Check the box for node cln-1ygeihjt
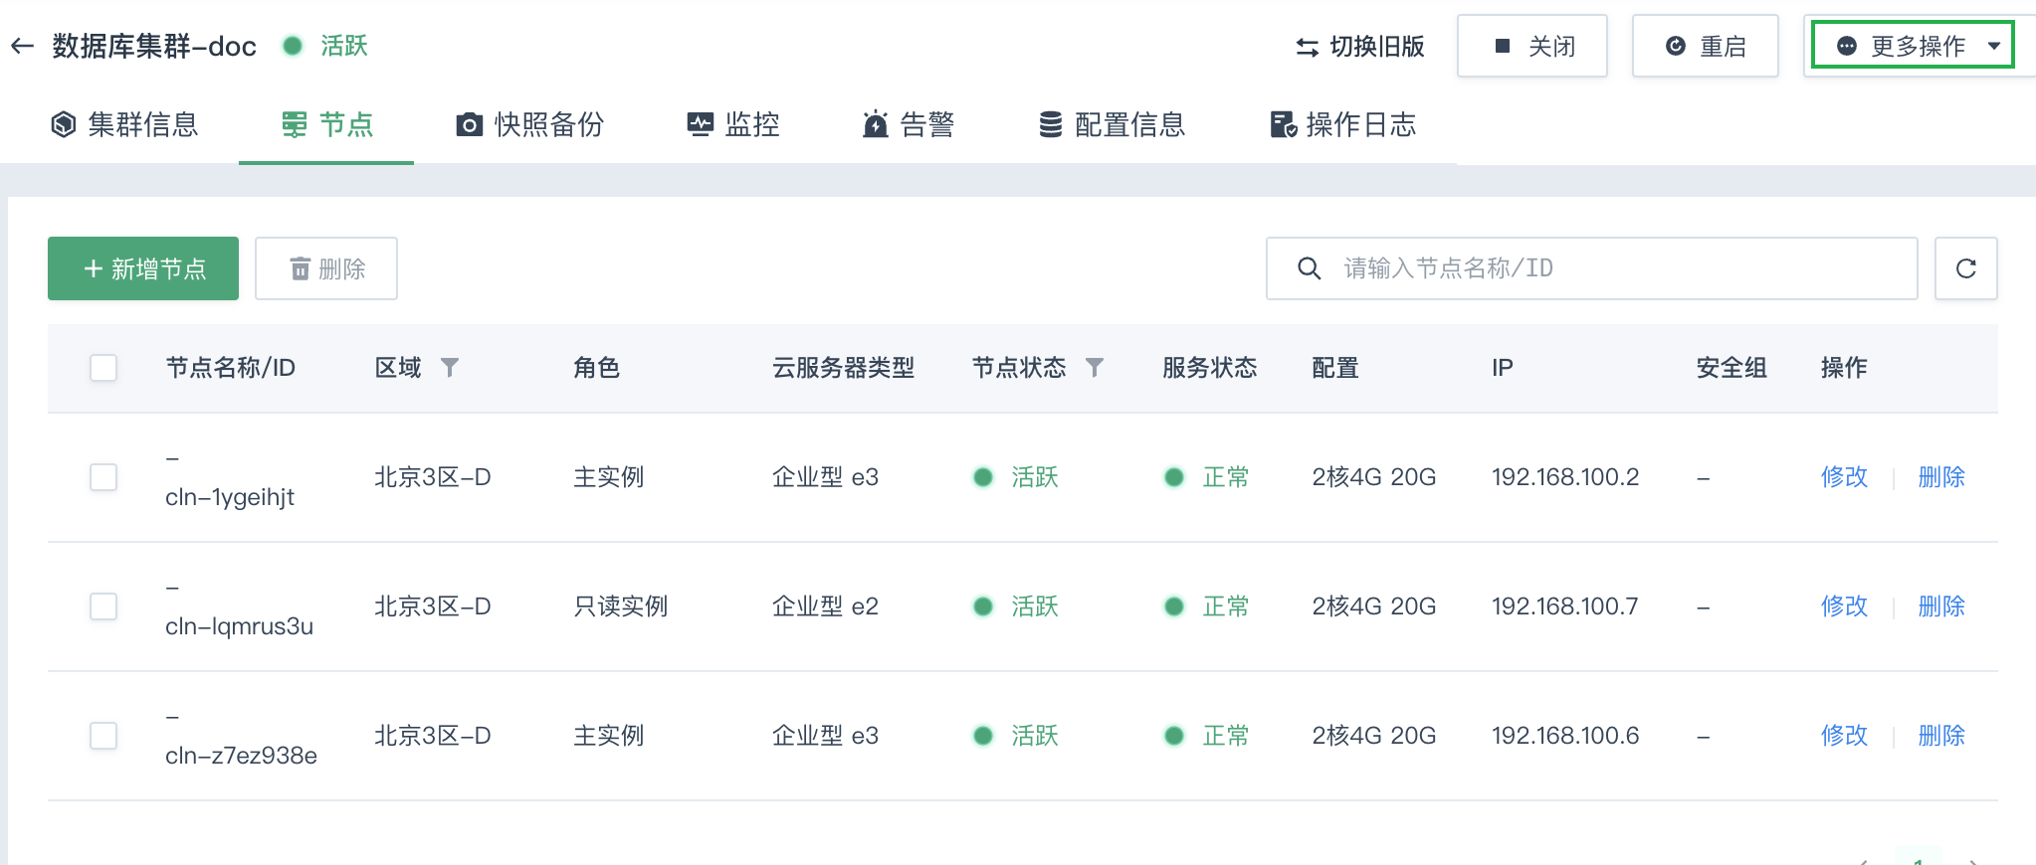Image resolution: width=2036 pixels, height=865 pixels. [103, 477]
